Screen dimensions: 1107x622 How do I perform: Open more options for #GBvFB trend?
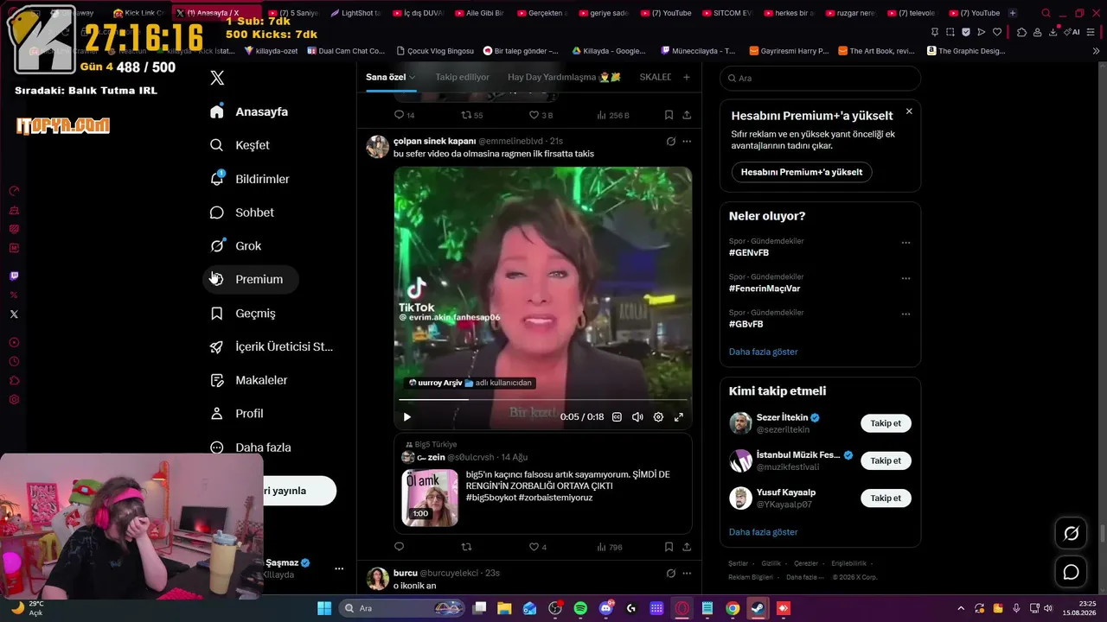click(x=905, y=314)
